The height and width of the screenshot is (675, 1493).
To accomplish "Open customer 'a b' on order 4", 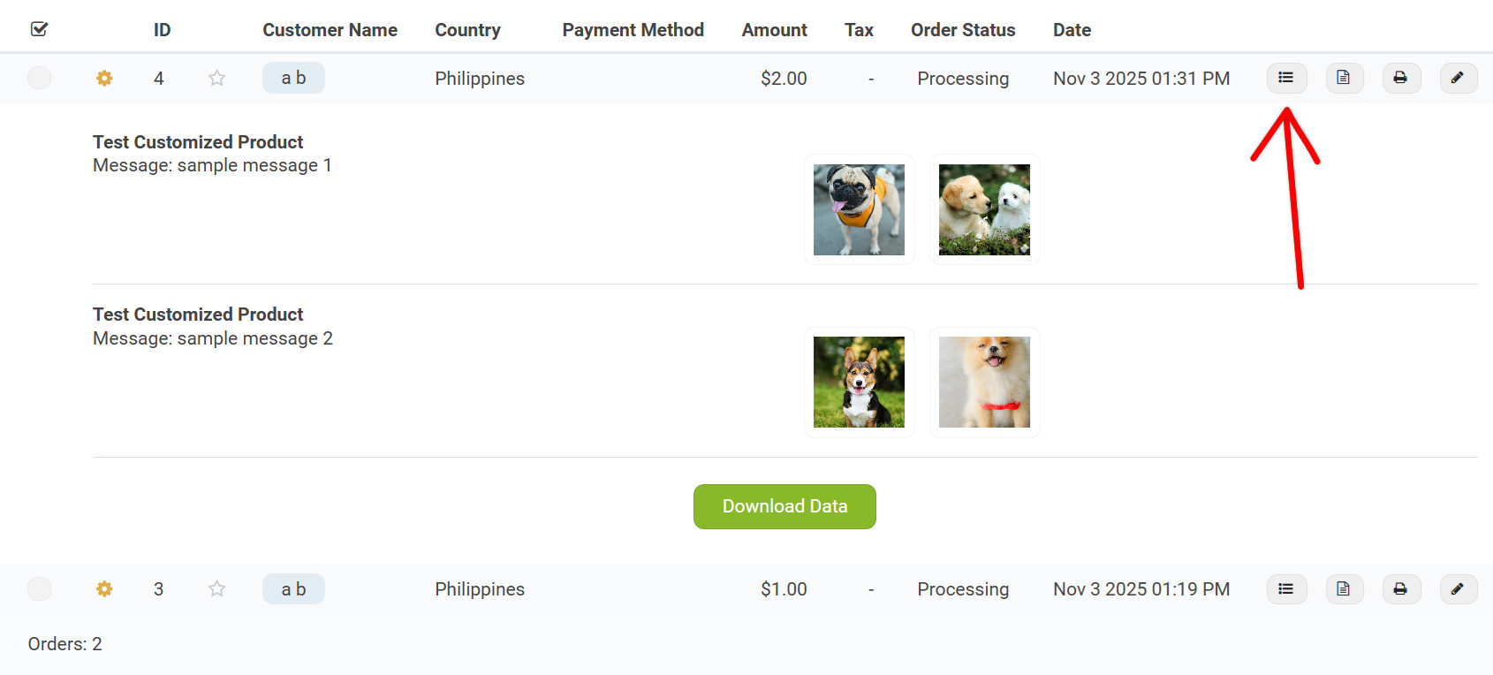I will [293, 78].
